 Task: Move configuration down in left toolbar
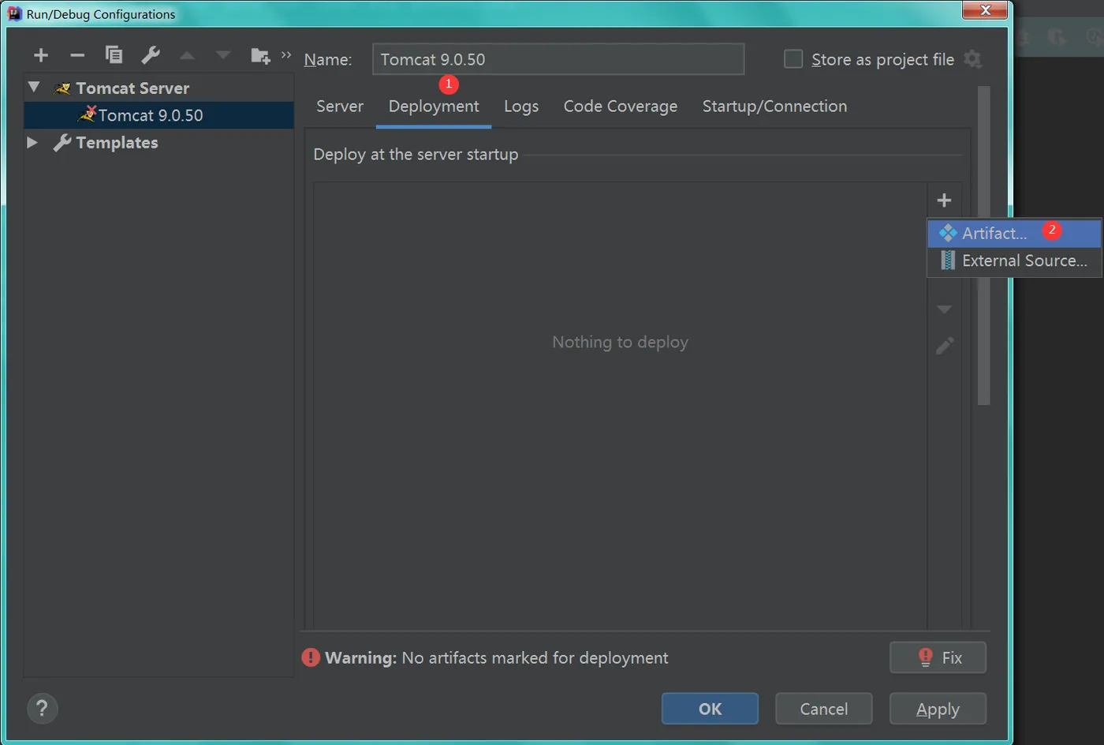pos(223,55)
